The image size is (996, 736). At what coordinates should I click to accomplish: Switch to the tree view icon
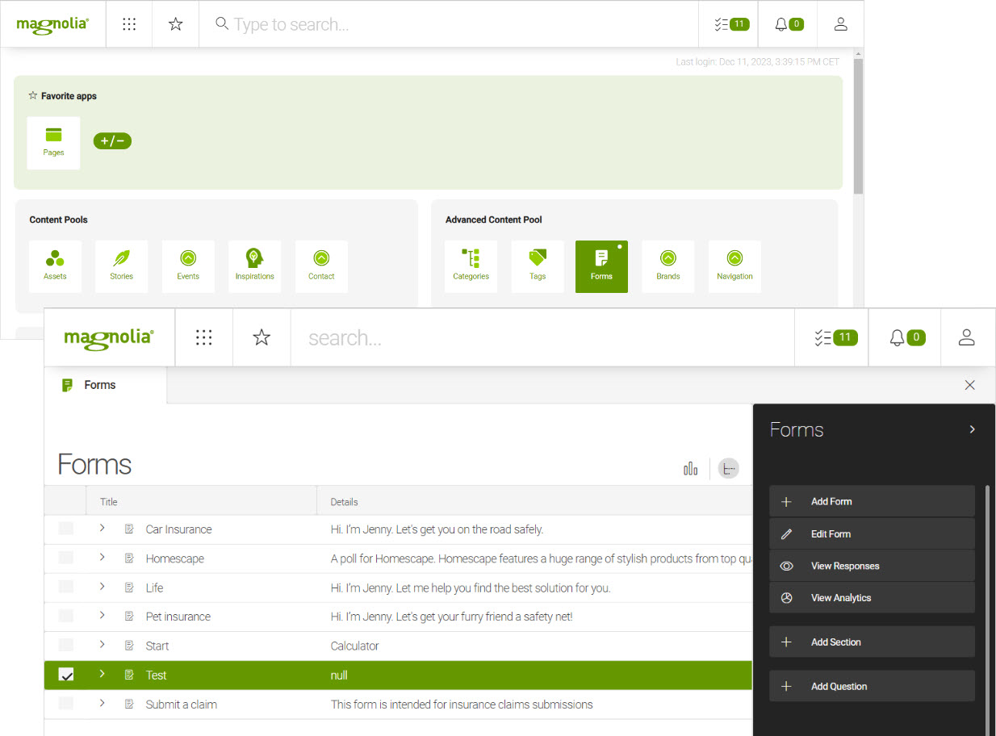click(x=728, y=468)
